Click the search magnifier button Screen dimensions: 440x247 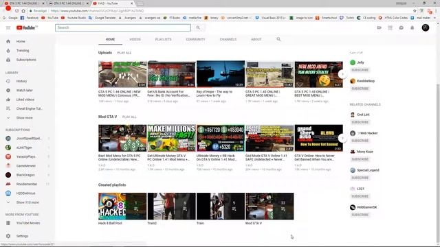click(198, 27)
